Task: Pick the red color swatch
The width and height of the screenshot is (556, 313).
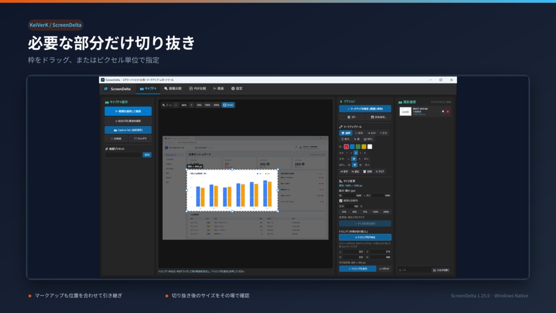Action: [346, 147]
